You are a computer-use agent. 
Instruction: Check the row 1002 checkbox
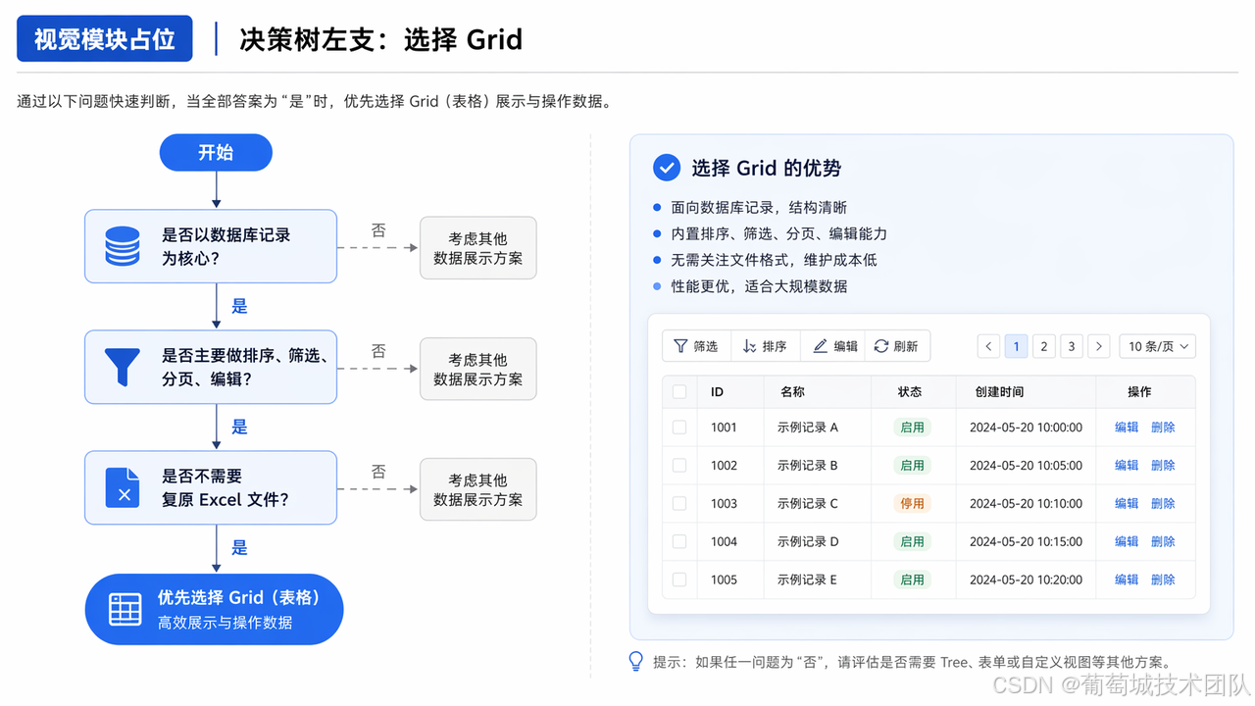pyautogui.click(x=679, y=466)
